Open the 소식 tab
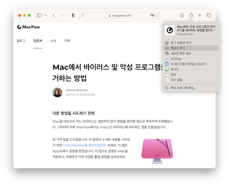Viewport: 229px width, 186px height. (x=53, y=41)
